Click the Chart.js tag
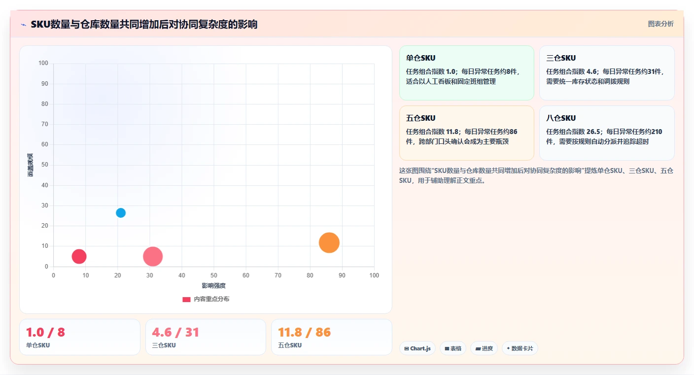Image resolution: width=694 pixels, height=375 pixels. pos(417,348)
